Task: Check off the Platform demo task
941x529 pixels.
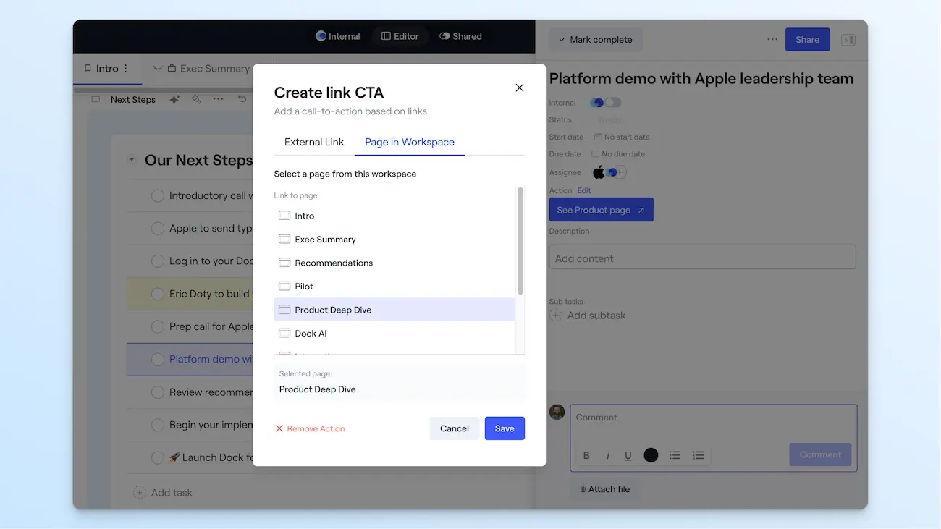Action: click(x=157, y=360)
